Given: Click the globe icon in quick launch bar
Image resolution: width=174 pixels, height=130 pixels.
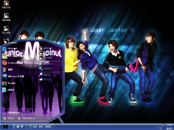Looking at the screenshot, I should [x=18, y=126].
